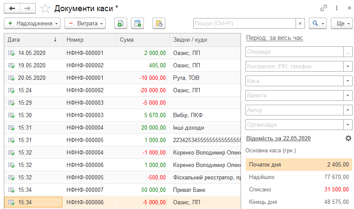Expand the Каса filter dropdown
The height and width of the screenshot is (209, 354).
348,81
